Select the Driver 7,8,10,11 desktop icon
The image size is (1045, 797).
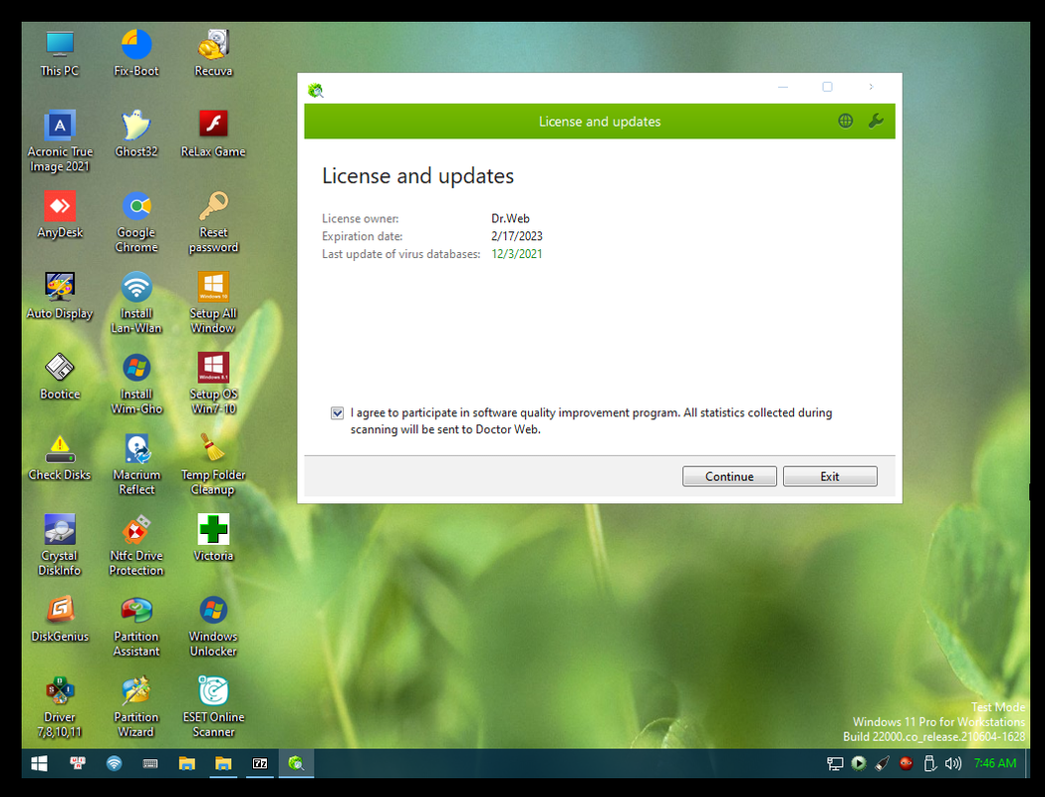60,706
